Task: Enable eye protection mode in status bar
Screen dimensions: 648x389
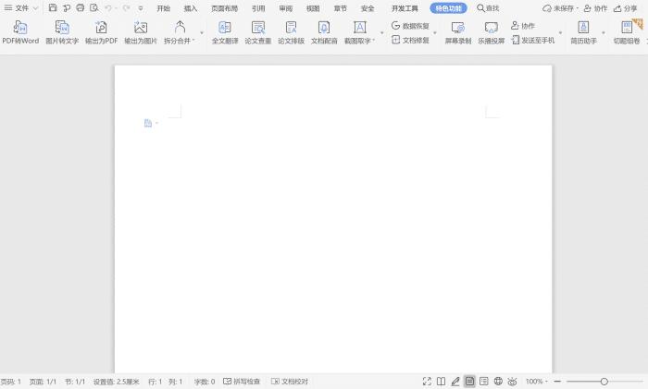Action: pos(512,381)
